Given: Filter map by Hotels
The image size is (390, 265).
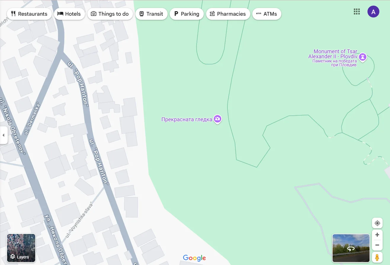Looking at the screenshot, I should (x=69, y=14).
